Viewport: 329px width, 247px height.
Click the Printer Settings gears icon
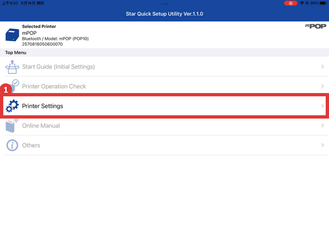coord(12,106)
